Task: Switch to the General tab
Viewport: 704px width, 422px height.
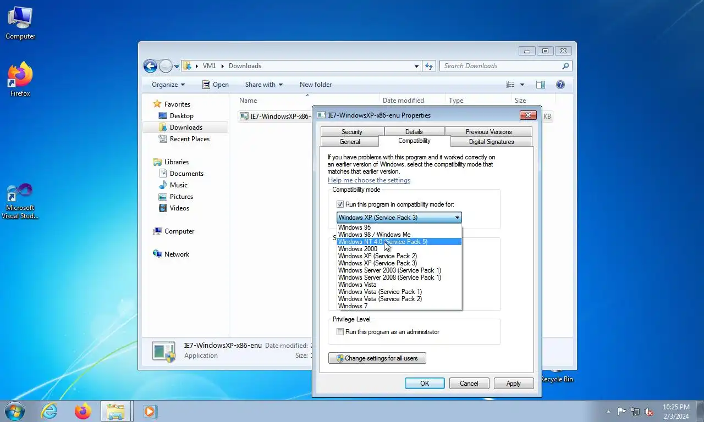Action: click(x=349, y=142)
